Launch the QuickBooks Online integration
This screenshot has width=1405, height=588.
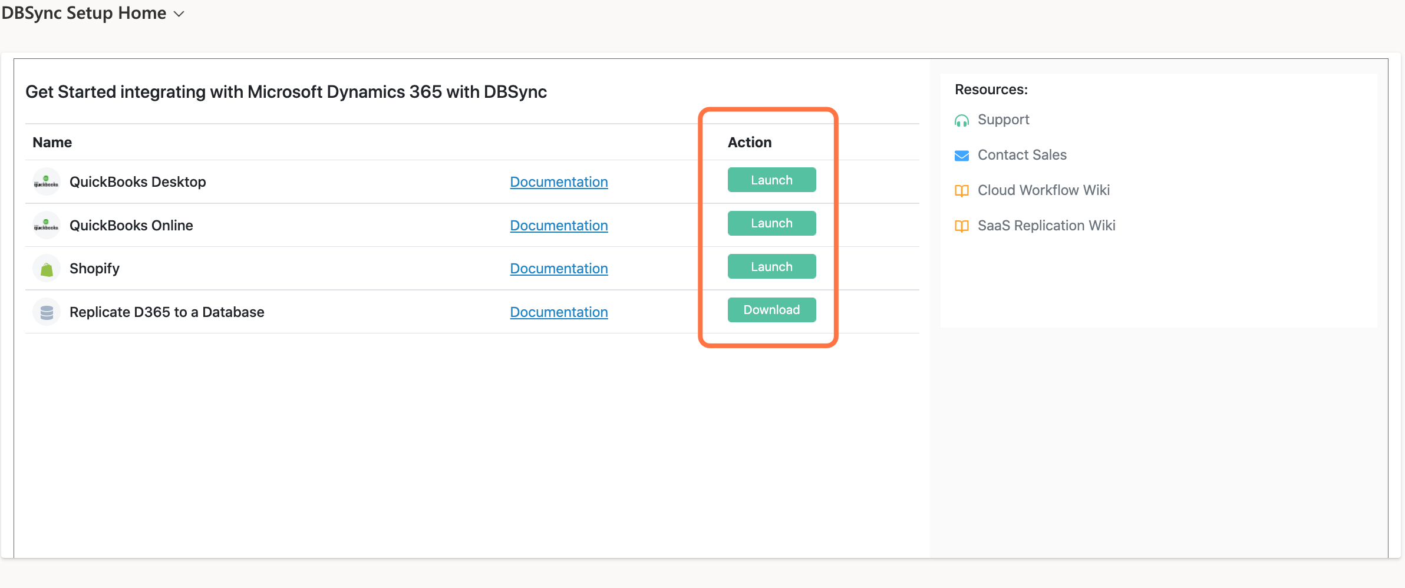[x=771, y=223]
